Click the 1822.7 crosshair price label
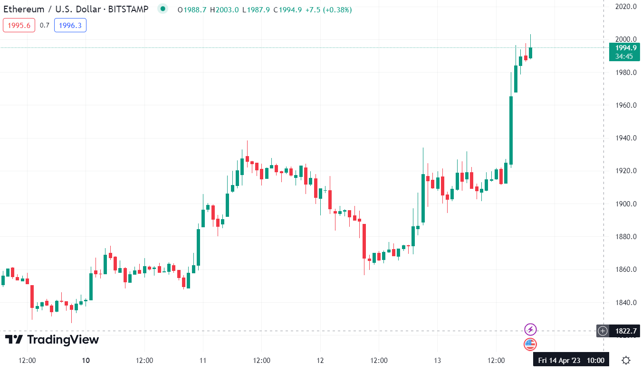641x371 pixels. click(626, 331)
